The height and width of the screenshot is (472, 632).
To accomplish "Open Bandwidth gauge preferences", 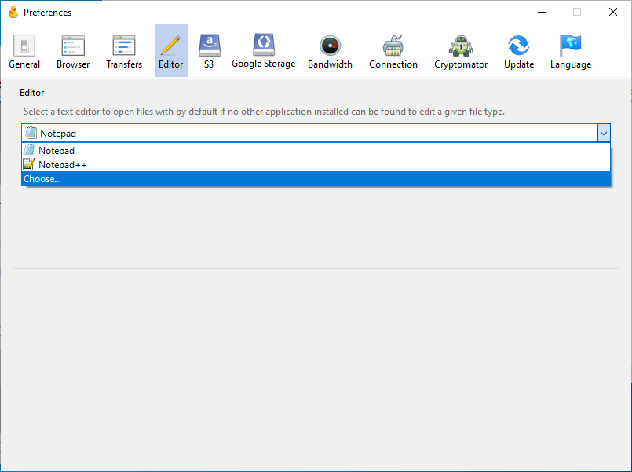I will click(x=330, y=52).
